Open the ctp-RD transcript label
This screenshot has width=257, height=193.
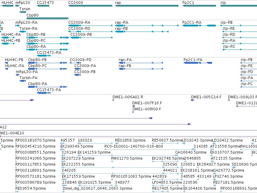tap(229, 35)
